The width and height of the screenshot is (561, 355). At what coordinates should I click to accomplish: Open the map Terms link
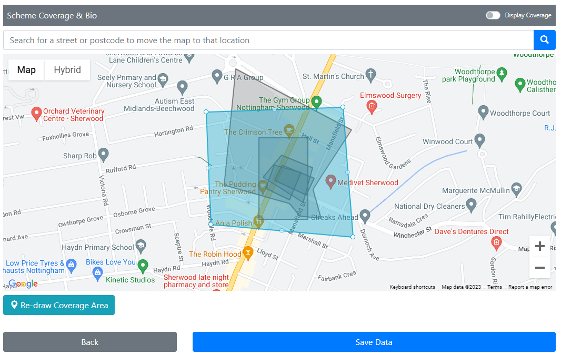coord(495,287)
